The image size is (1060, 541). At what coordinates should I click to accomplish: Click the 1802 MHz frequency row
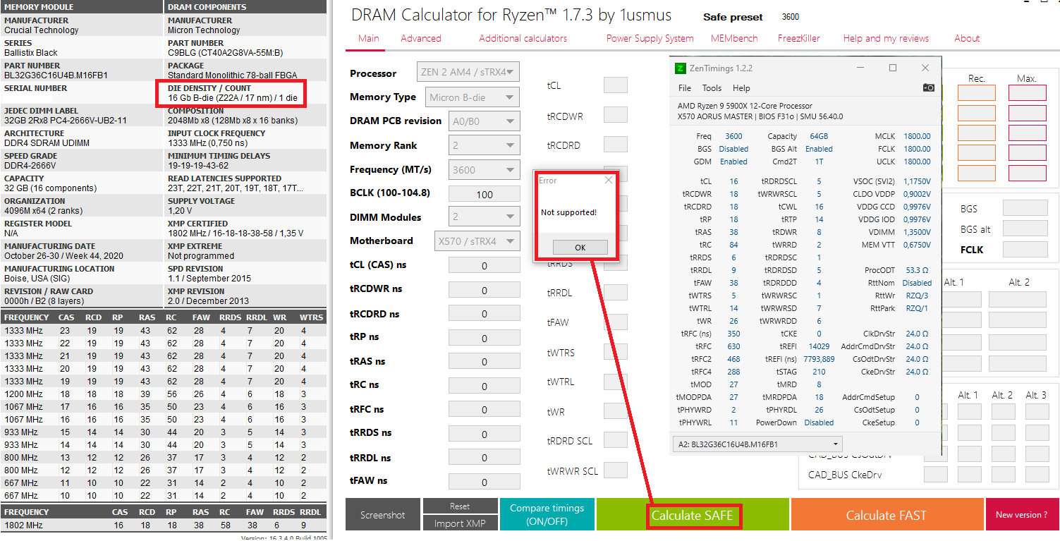[164, 525]
